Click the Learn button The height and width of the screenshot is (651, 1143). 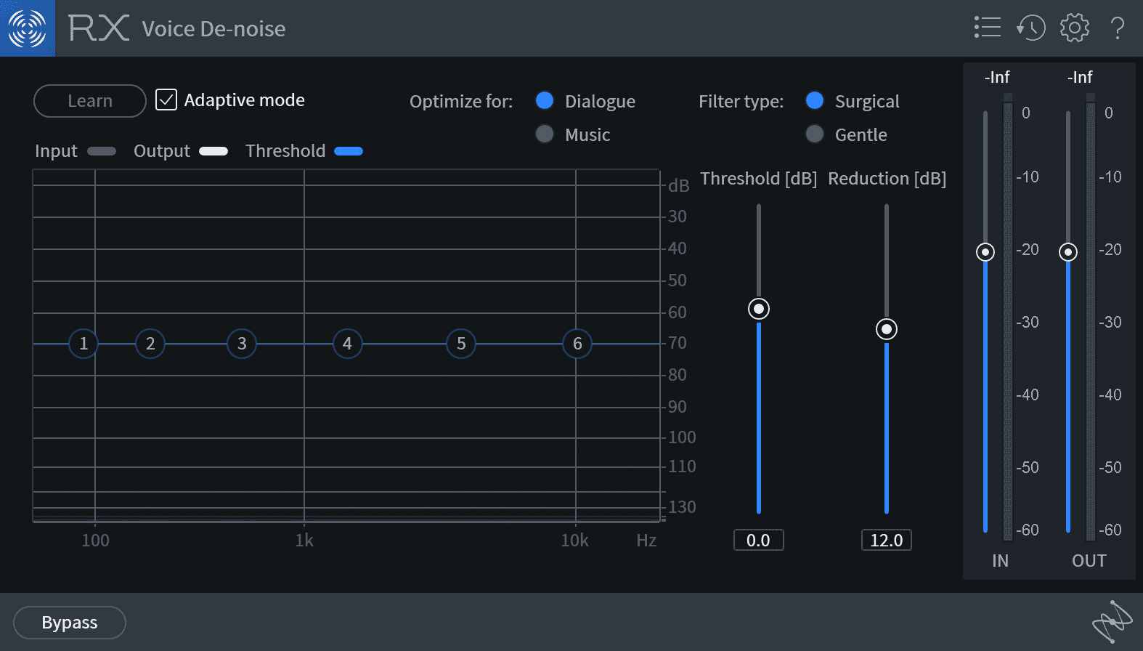coord(90,100)
